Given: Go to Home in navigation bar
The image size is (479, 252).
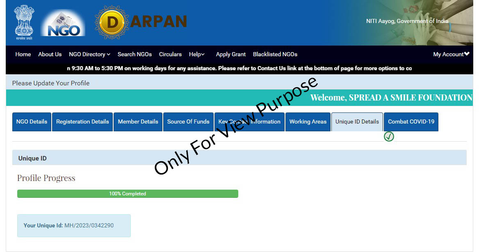Looking at the screenshot, I should pos(23,54).
